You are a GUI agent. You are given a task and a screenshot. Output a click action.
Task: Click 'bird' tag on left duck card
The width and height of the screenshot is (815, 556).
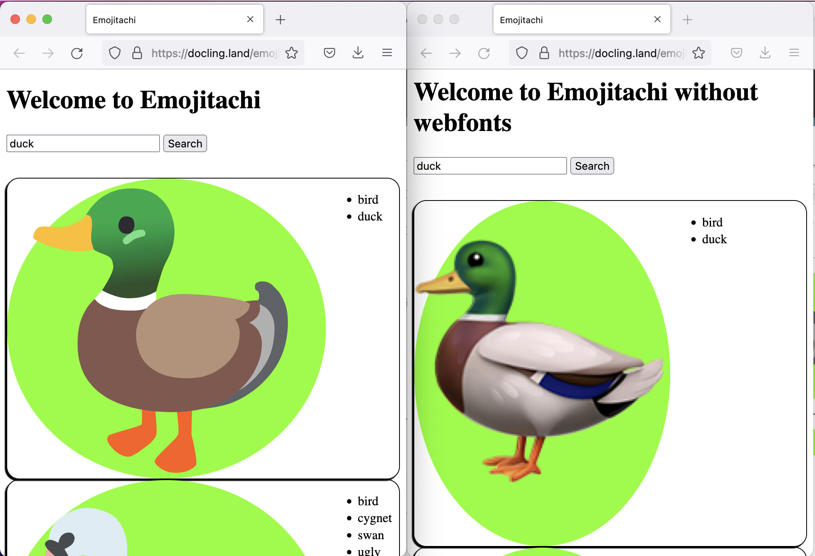[x=368, y=200]
